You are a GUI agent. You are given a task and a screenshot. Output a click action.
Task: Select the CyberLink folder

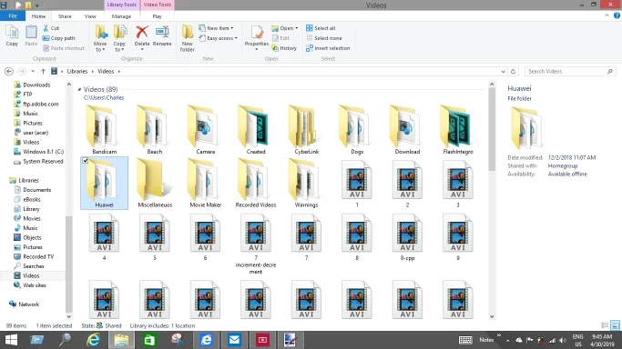point(306,130)
